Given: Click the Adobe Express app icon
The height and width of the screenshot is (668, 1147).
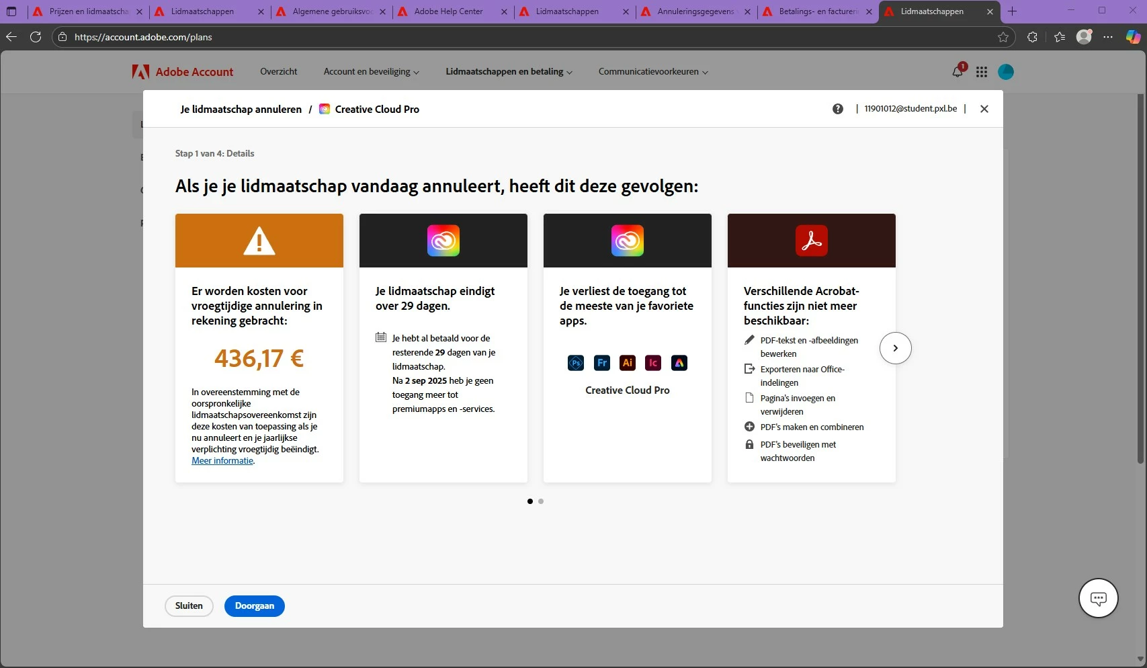Looking at the screenshot, I should (x=679, y=363).
